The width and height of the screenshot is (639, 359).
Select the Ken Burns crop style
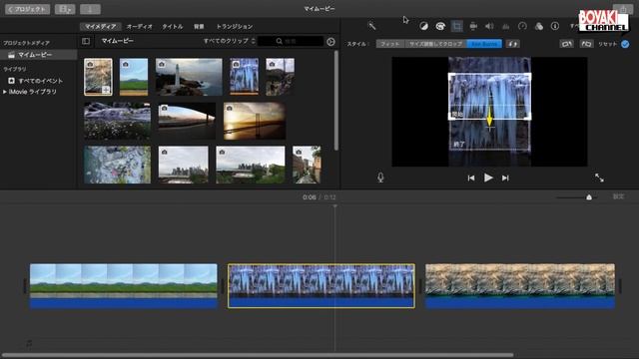484,44
